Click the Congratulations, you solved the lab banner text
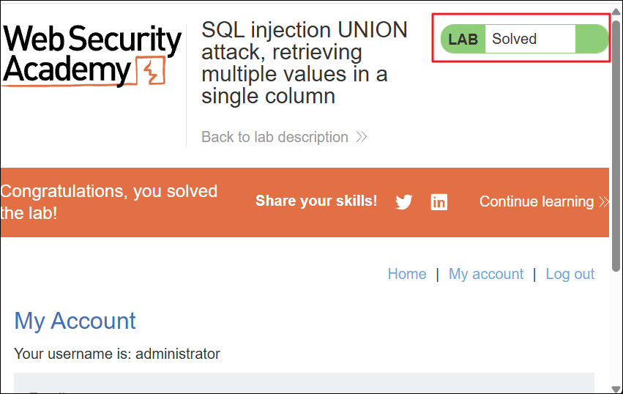The height and width of the screenshot is (394, 623). (109, 202)
